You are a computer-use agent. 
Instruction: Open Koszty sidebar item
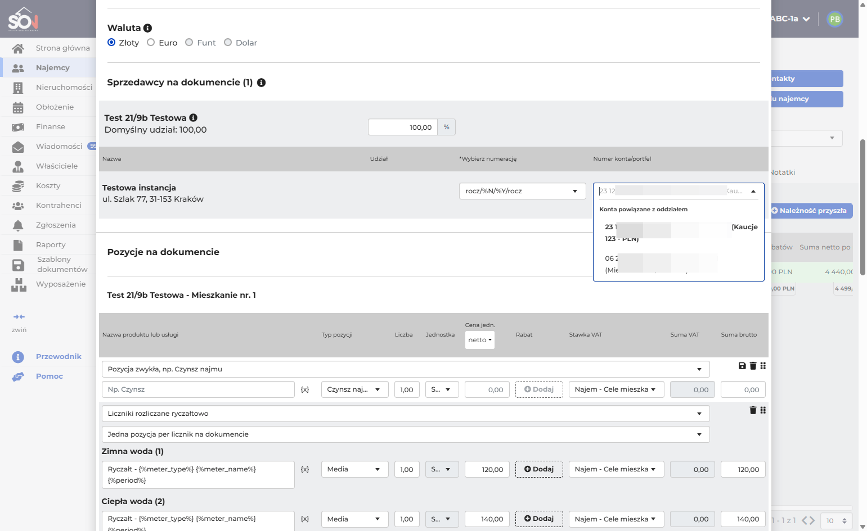(48, 186)
